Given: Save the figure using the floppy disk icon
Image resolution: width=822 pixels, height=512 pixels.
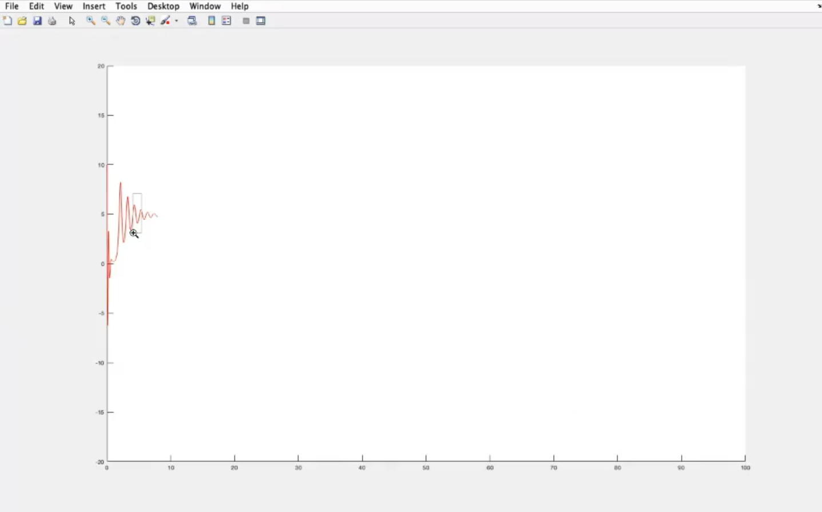Looking at the screenshot, I should [37, 21].
